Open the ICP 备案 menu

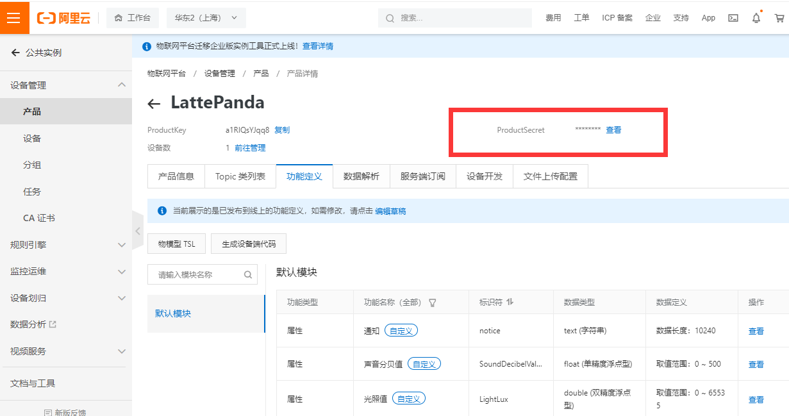[617, 18]
